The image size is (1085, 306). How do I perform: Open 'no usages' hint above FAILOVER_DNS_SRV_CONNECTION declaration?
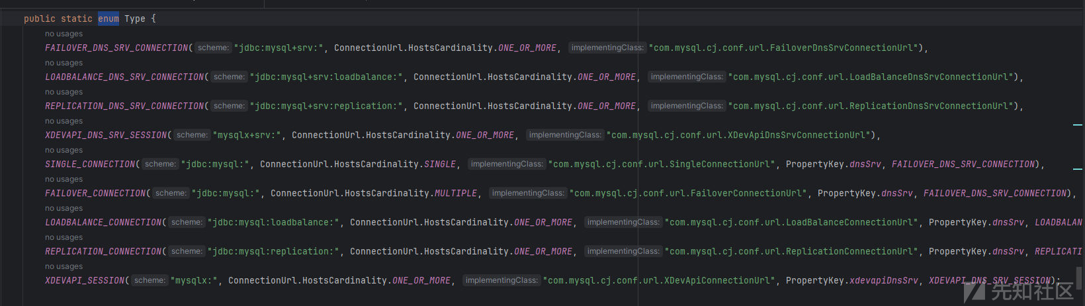64,34
